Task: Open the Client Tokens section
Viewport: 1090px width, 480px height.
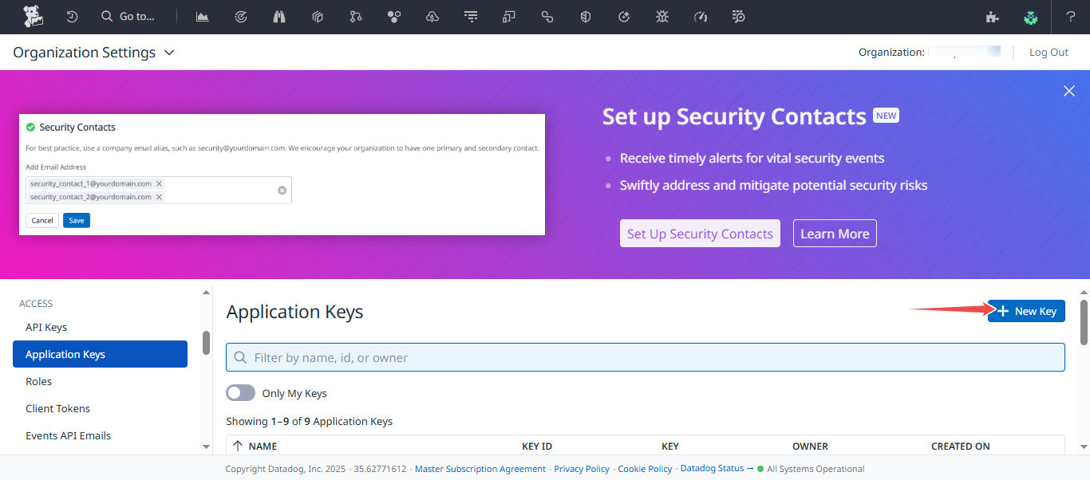Action: [57, 408]
